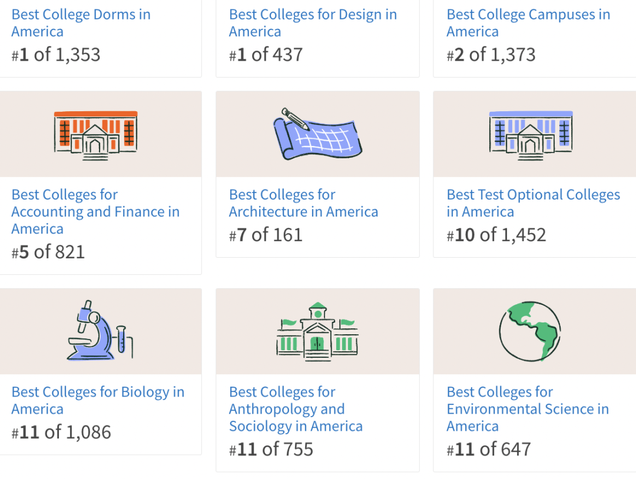636x479 pixels.
Task: Open Best College Dorms in America link
Action: tap(81, 23)
